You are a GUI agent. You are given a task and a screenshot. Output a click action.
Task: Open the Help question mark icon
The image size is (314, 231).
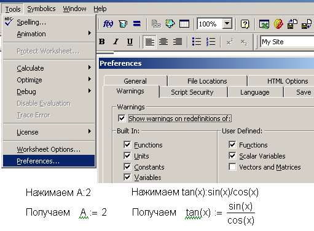pyautogui.click(x=245, y=24)
